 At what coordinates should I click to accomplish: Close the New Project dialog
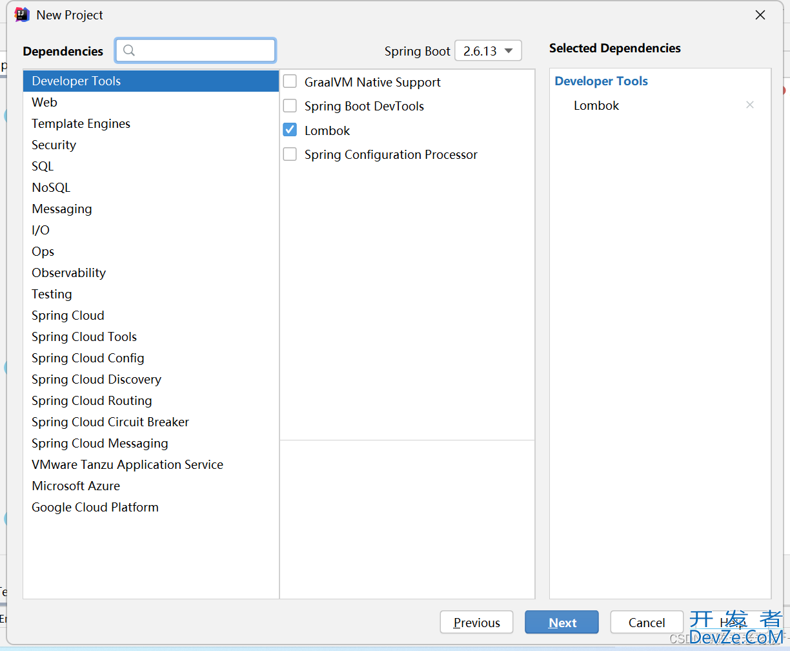click(x=760, y=15)
